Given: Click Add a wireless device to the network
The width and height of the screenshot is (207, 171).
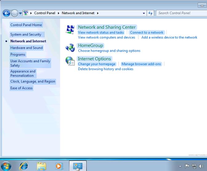Looking at the screenshot, I should tap(169, 38).
